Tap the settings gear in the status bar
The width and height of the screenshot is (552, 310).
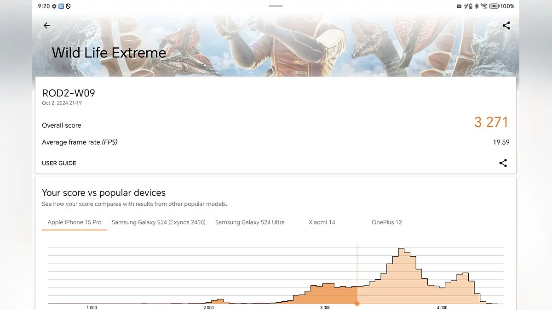click(54, 6)
